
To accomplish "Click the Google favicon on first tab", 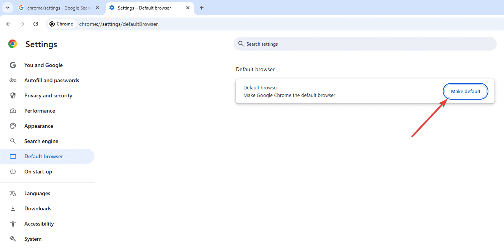I will click(21, 8).
